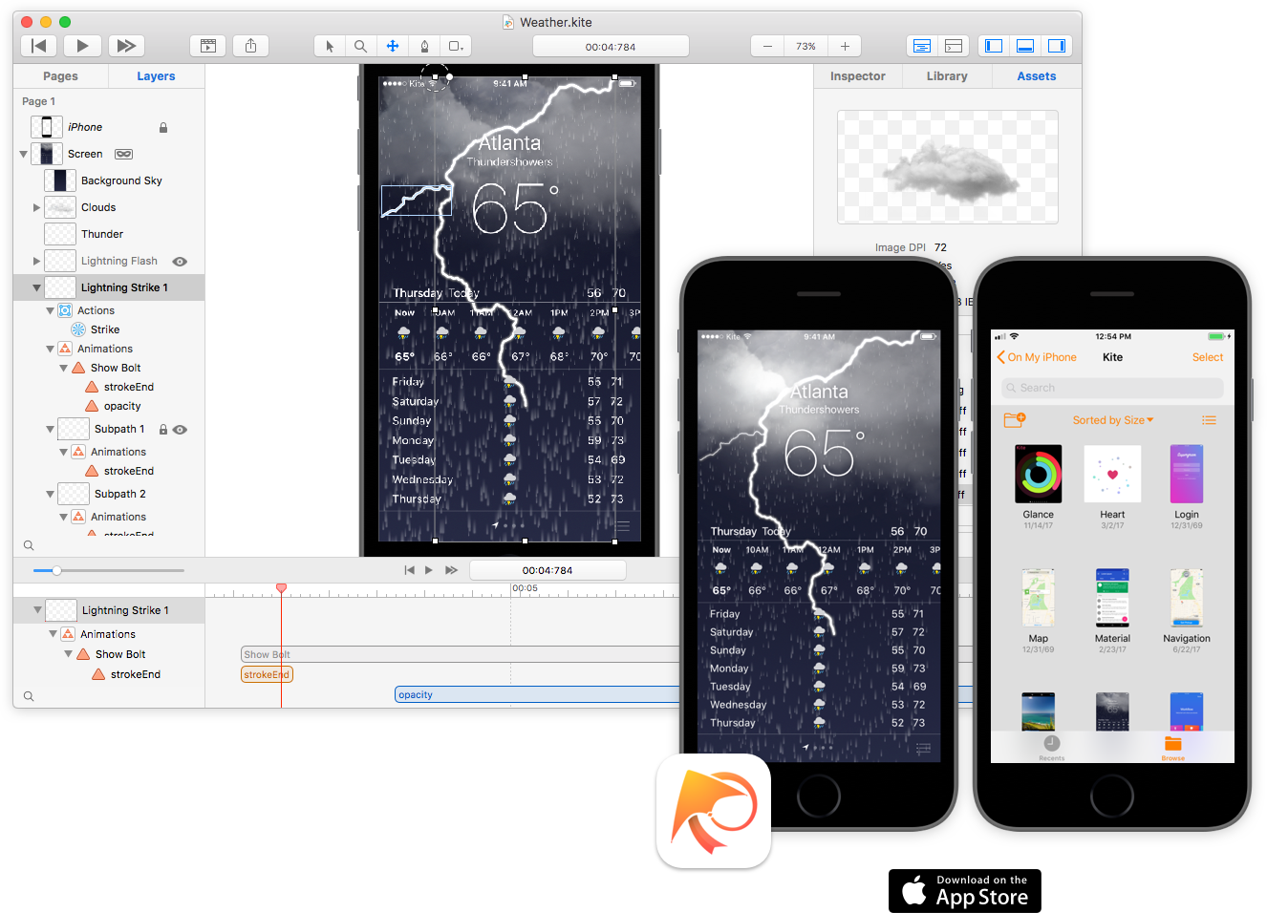
Task: Toggle the Subpath 1 visibility eye
Action: click(x=180, y=430)
